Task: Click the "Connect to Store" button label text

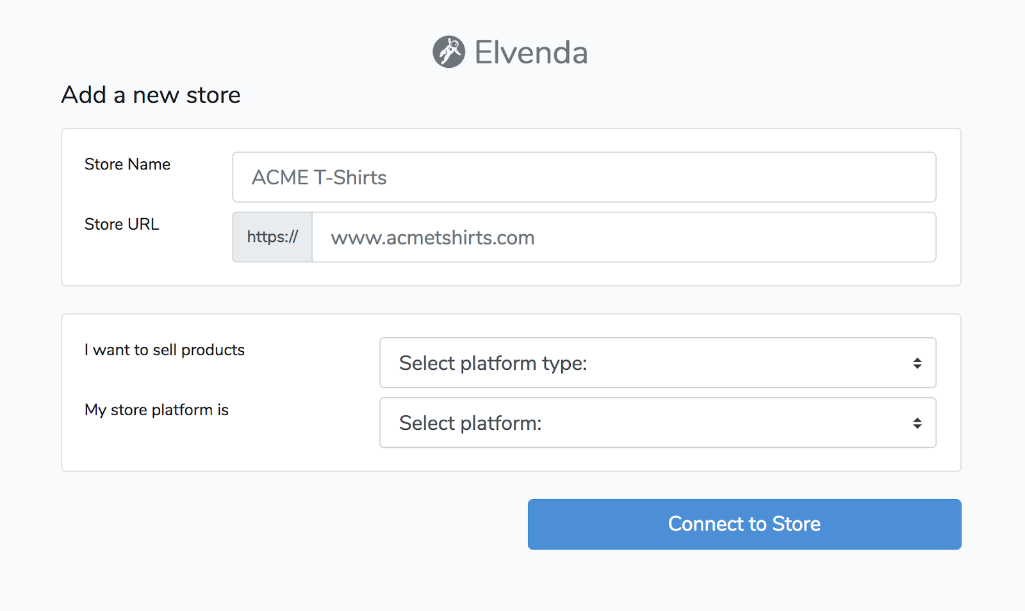Action: click(744, 524)
